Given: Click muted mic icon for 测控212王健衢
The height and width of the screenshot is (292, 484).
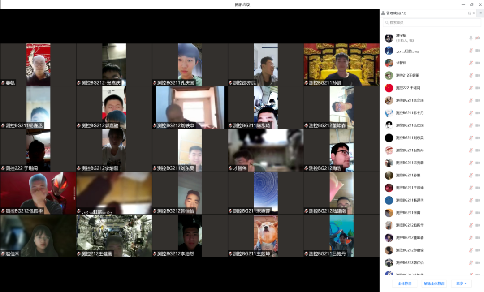Looking at the screenshot, I should tap(471, 76).
